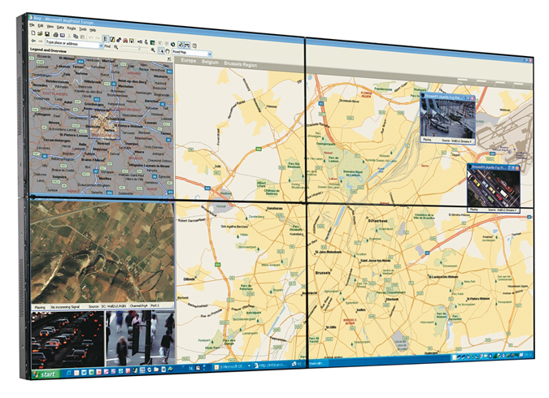Open the File menu
The image size is (549, 398).
pyautogui.click(x=30, y=24)
